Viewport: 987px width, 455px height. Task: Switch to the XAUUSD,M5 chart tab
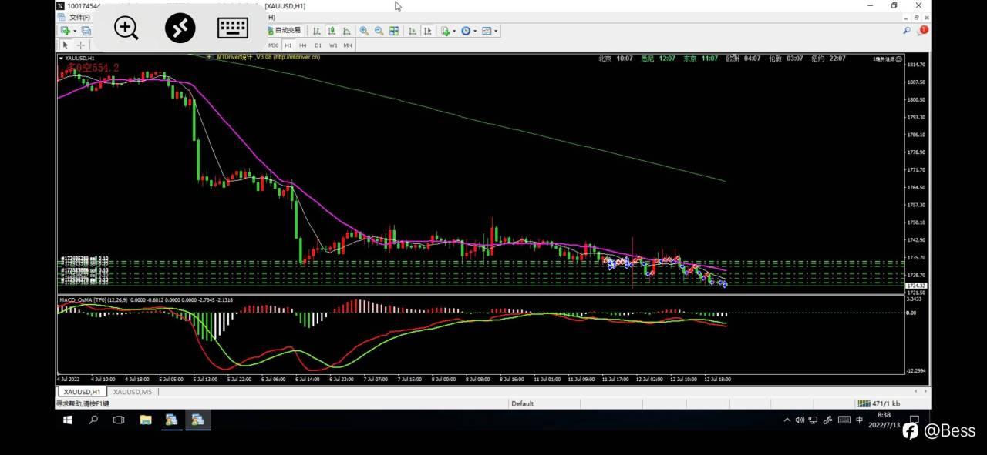click(132, 392)
